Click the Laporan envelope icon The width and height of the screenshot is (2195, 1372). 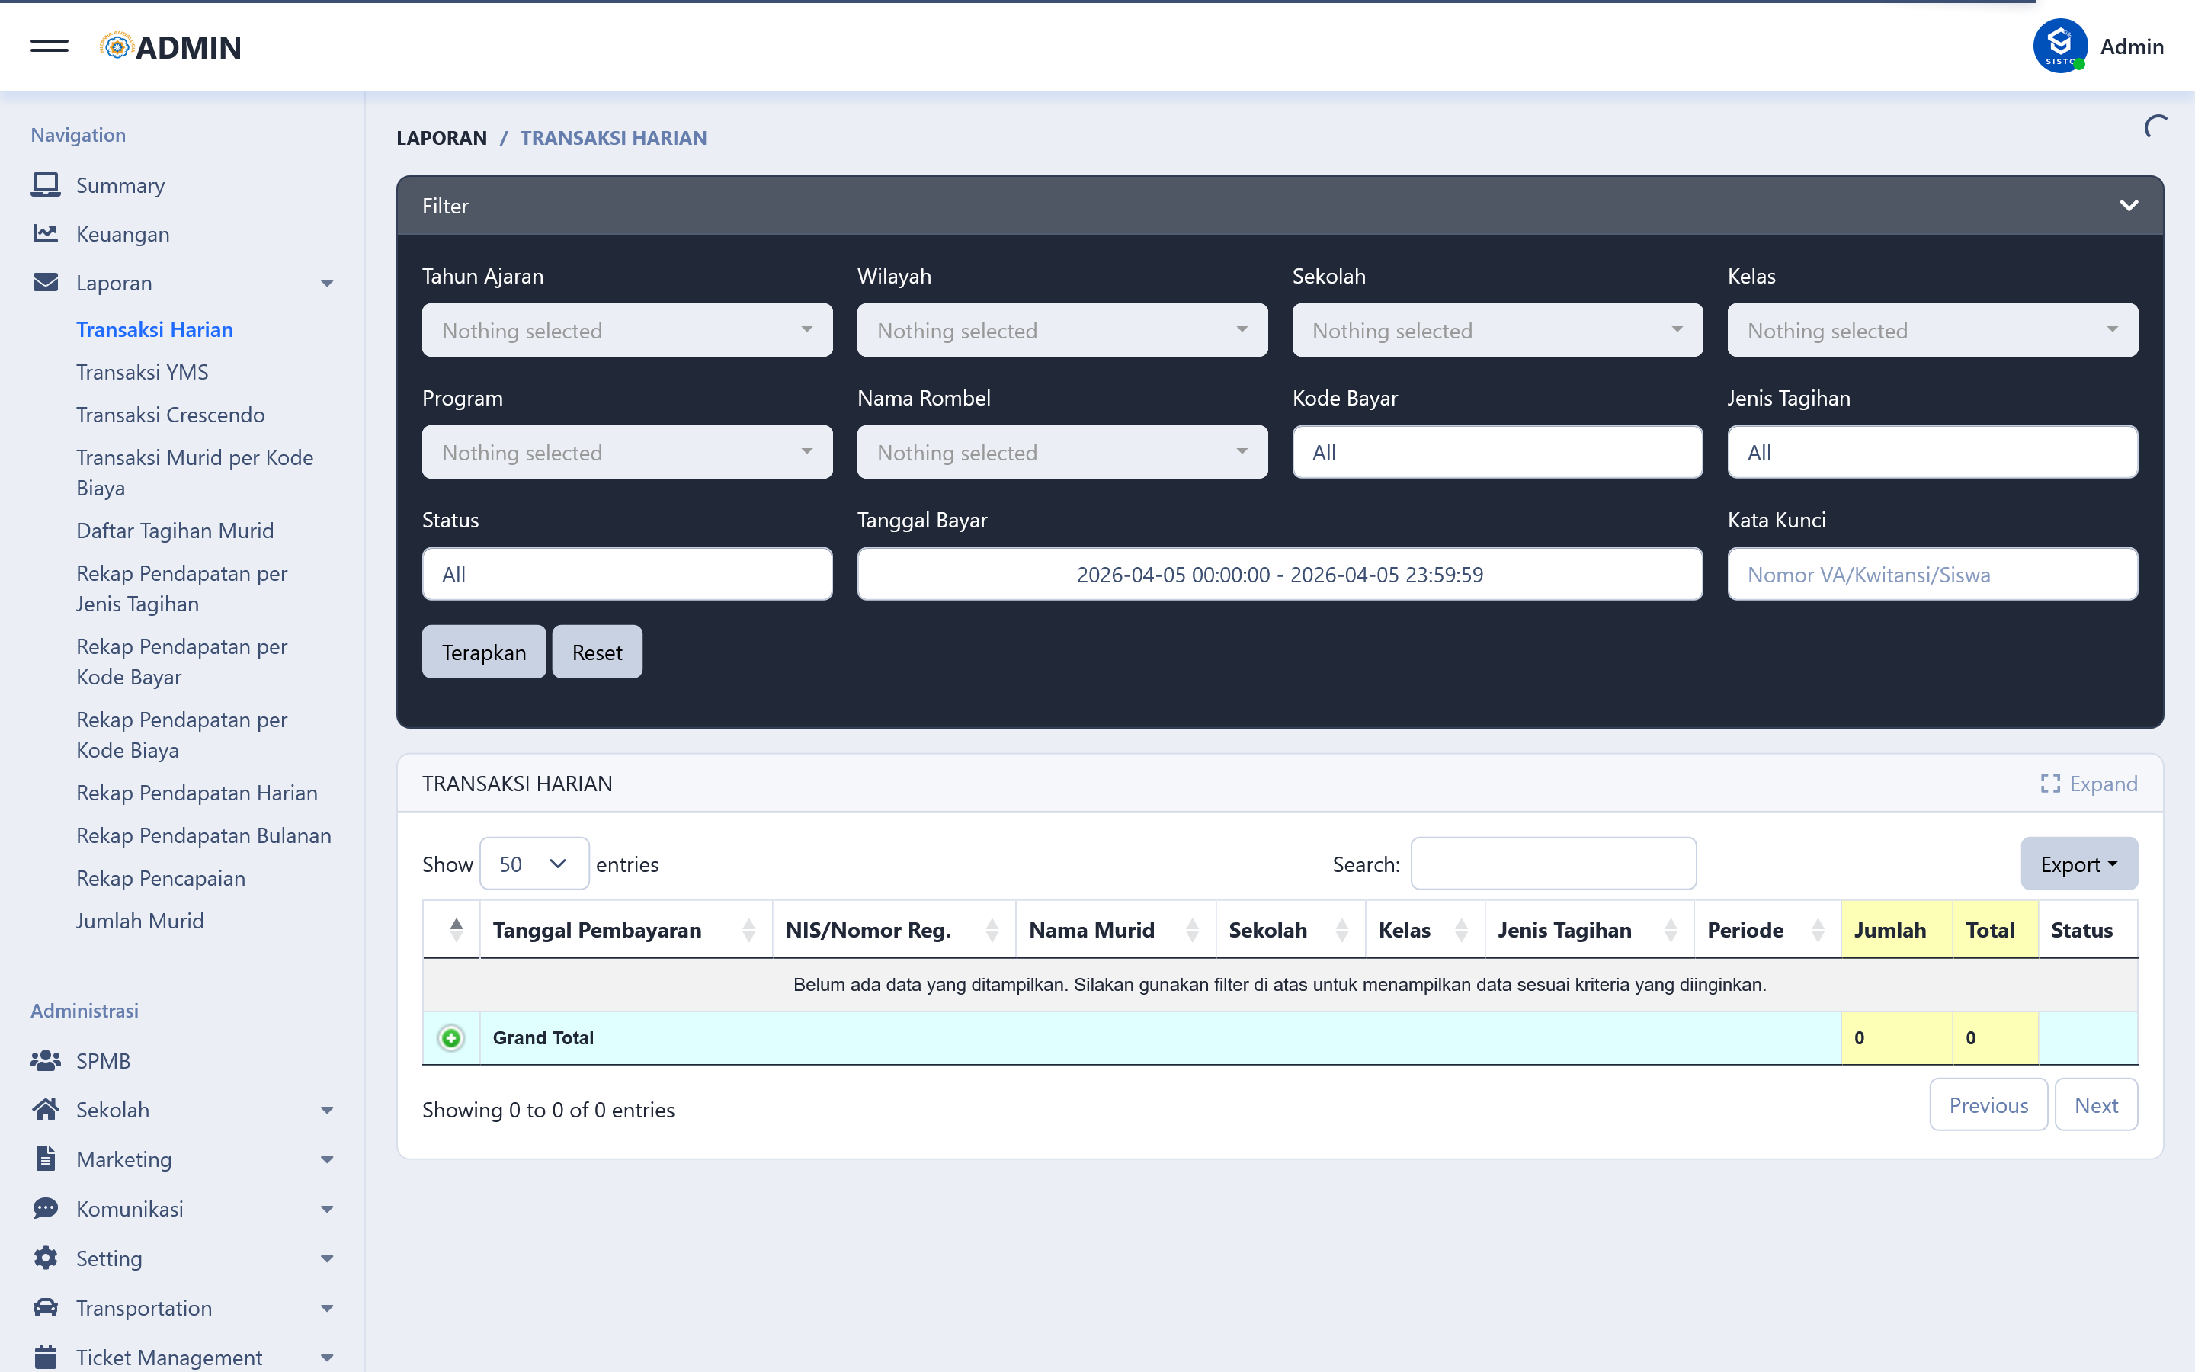pyautogui.click(x=46, y=283)
